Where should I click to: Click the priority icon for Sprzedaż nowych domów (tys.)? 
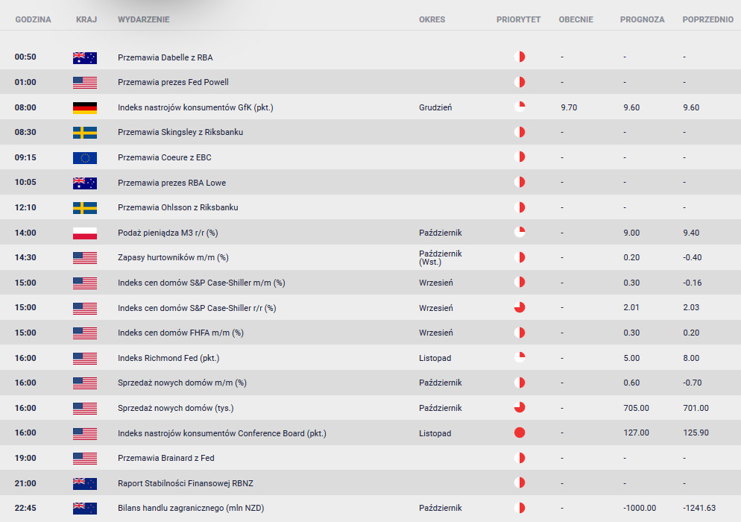(x=520, y=408)
